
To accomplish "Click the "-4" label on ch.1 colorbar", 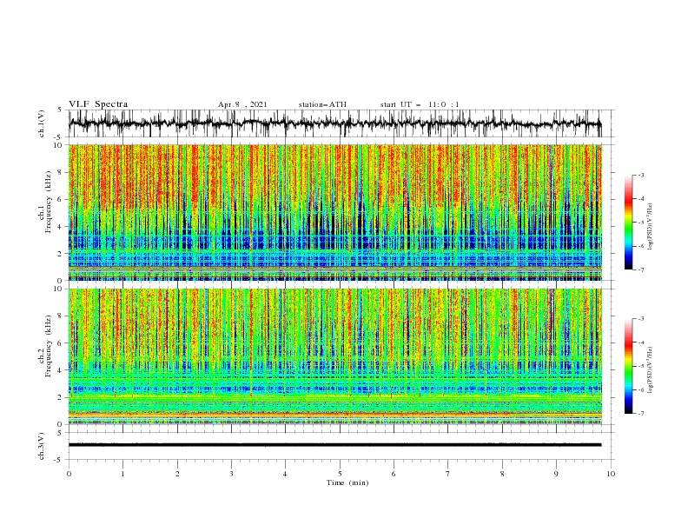I will coord(641,199).
